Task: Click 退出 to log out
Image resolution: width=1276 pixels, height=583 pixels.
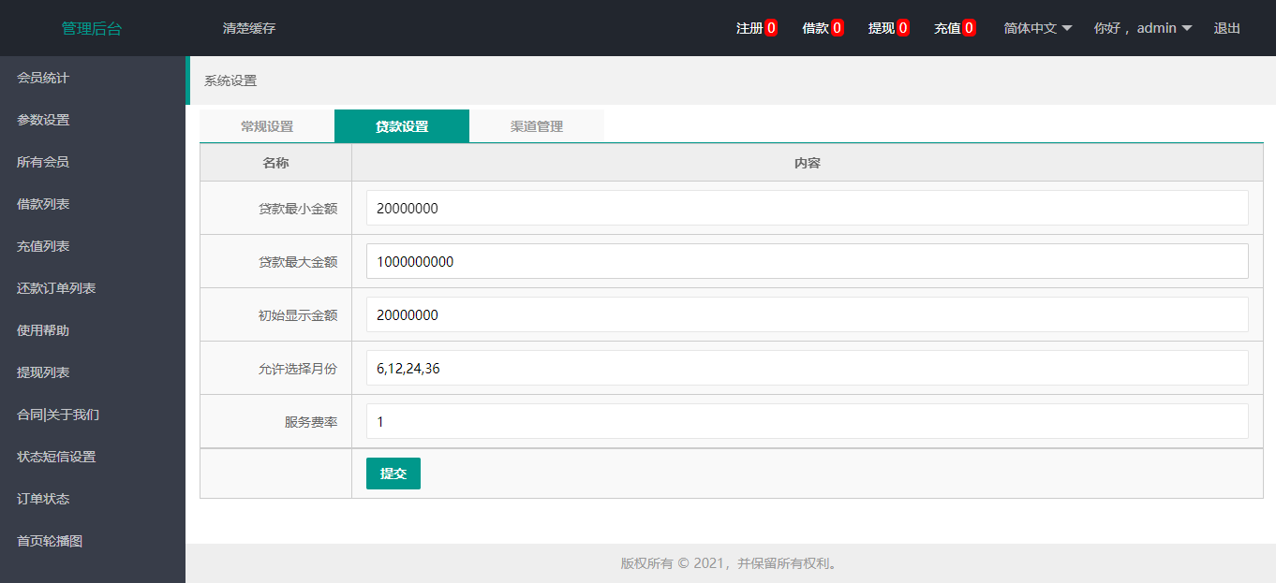Action: click(1227, 28)
